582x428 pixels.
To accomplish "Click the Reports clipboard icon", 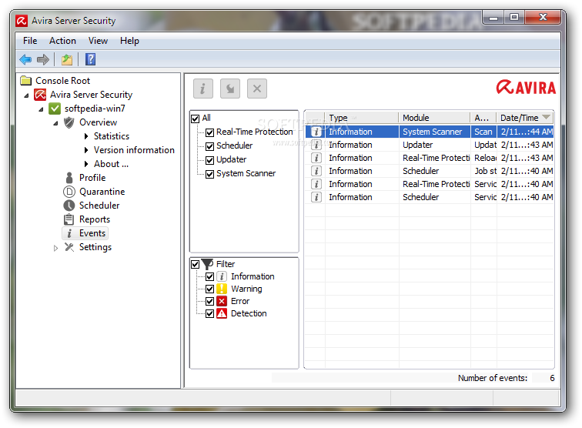I will click(69, 219).
